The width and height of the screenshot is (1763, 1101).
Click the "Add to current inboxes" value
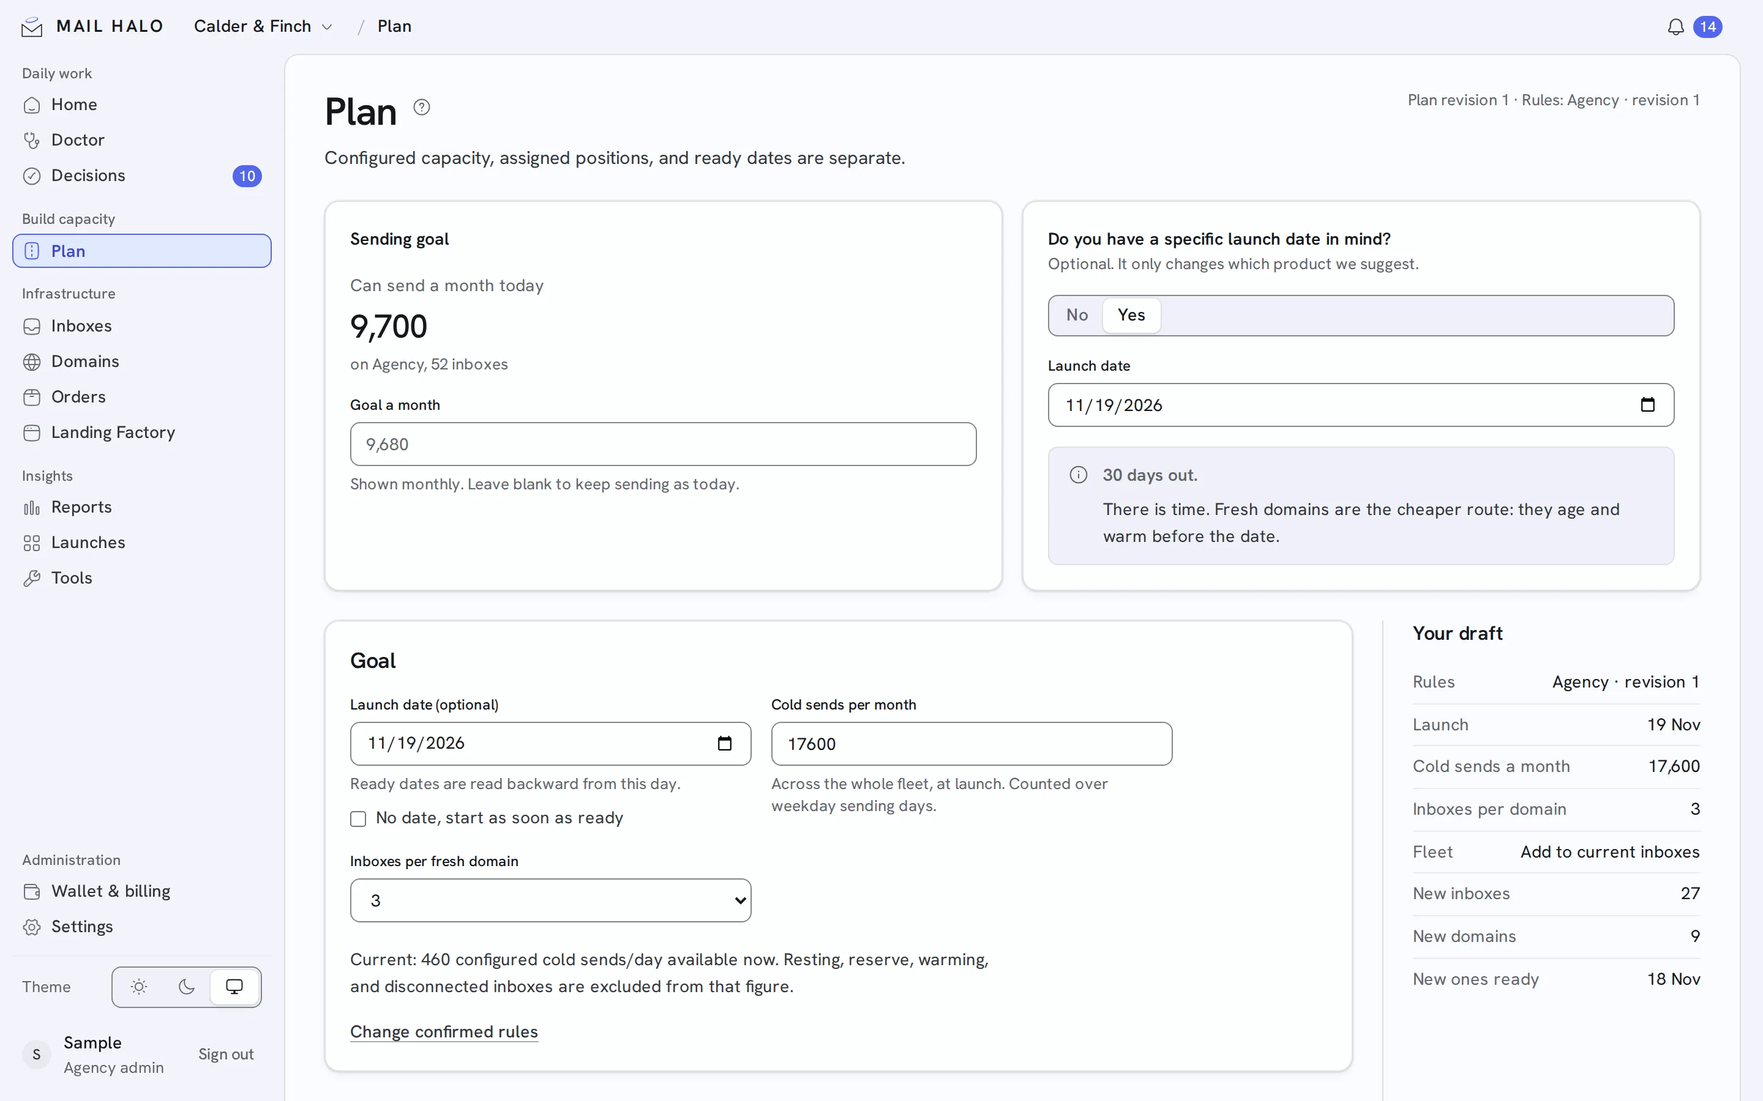pos(1609,852)
